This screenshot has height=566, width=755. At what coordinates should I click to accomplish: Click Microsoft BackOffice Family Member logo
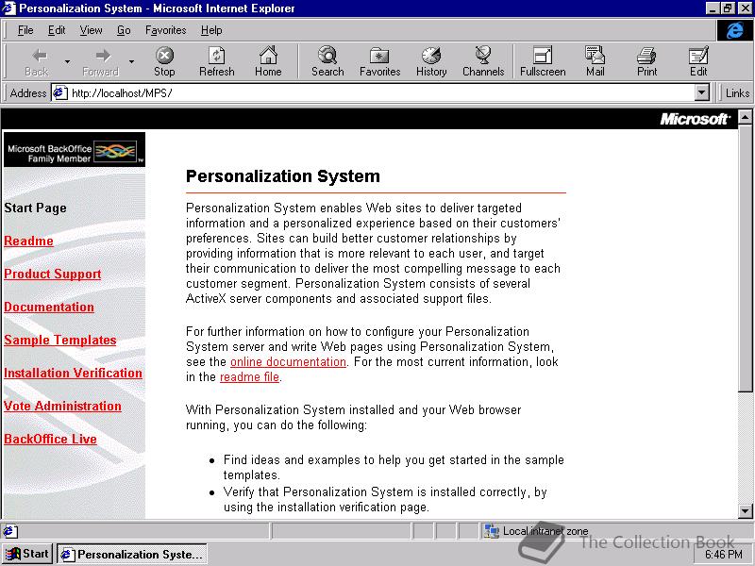pos(75,150)
